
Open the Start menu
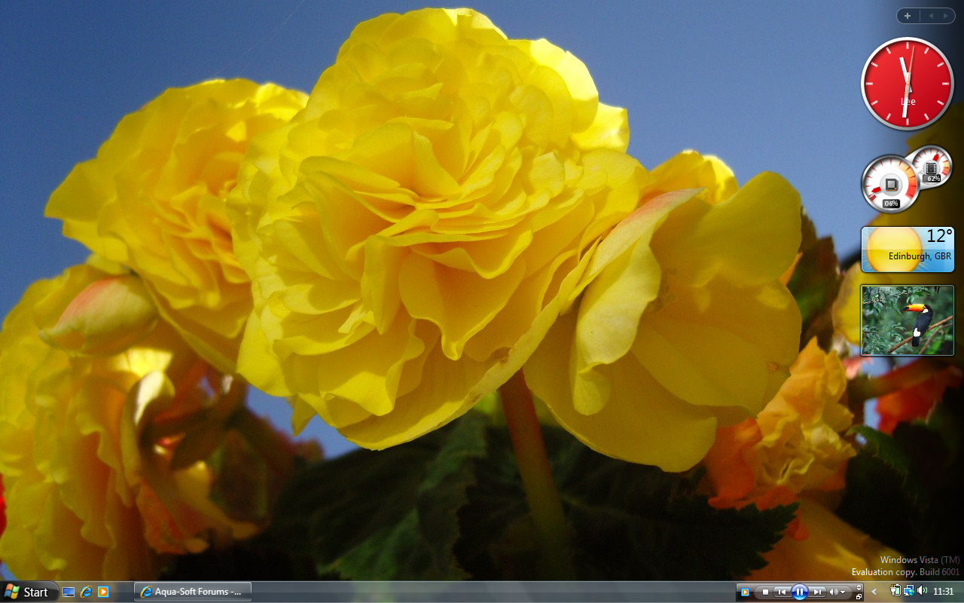29,592
